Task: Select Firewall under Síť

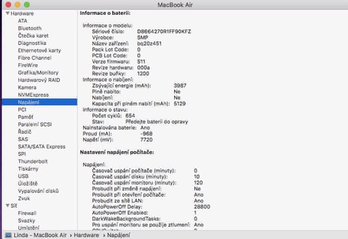Action: tap(27, 213)
